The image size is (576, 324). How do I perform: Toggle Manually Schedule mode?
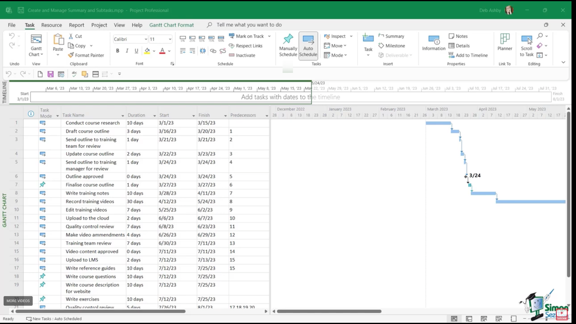coord(288,45)
